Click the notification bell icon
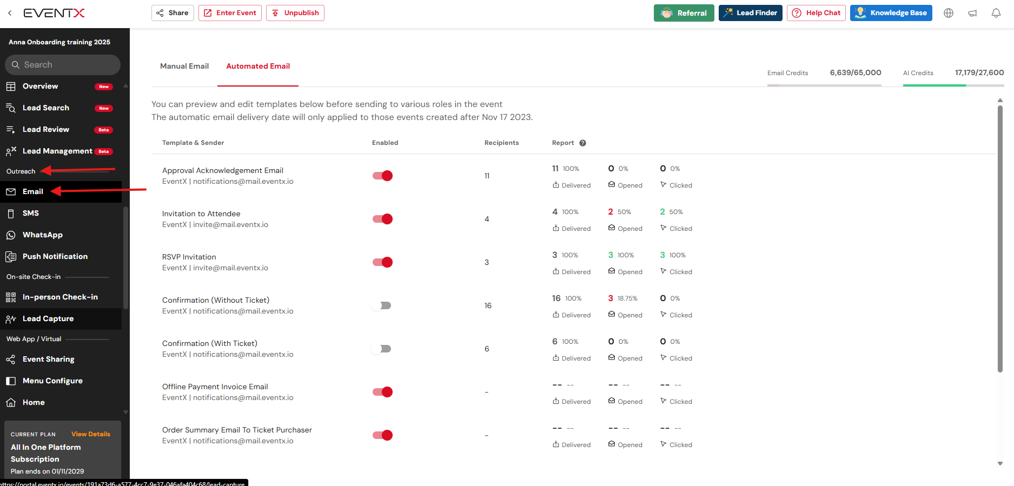Viewport: 1014px width, 486px height. point(996,13)
